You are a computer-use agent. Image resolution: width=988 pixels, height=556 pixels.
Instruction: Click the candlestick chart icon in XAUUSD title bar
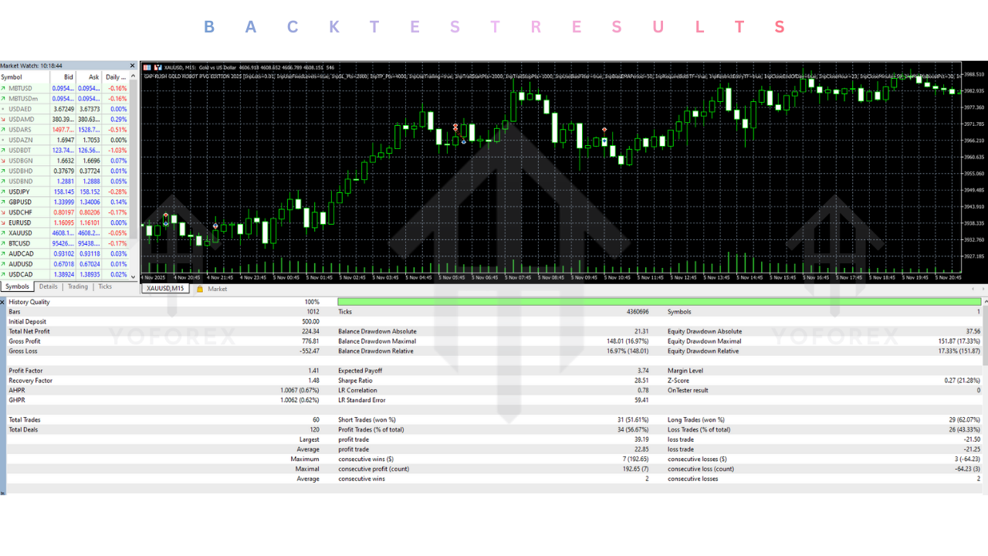(x=156, y=67)
